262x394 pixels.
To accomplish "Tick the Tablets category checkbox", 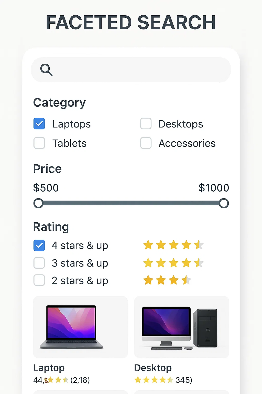I will click(39, 143).
